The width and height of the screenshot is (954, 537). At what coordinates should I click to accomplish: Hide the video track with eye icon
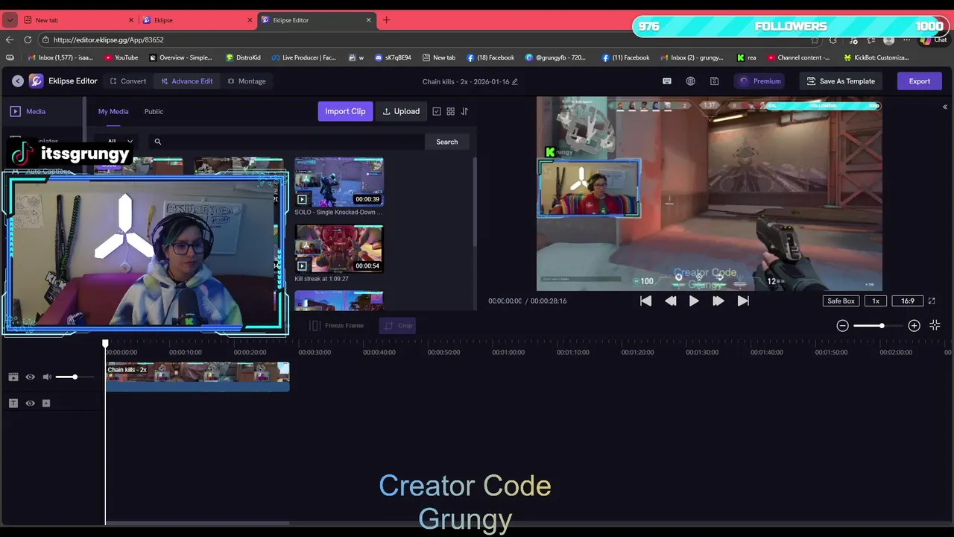tap(30, 377)
